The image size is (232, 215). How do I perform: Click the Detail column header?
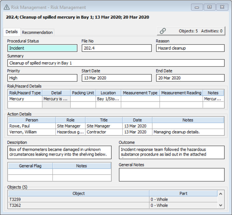click(57, 93)
